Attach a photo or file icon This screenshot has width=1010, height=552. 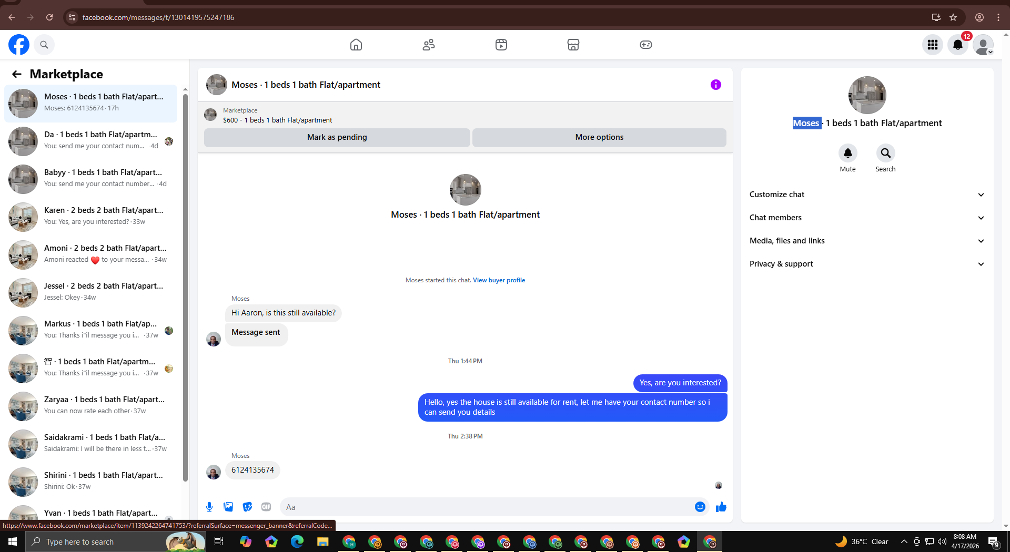tap(228, 507)
